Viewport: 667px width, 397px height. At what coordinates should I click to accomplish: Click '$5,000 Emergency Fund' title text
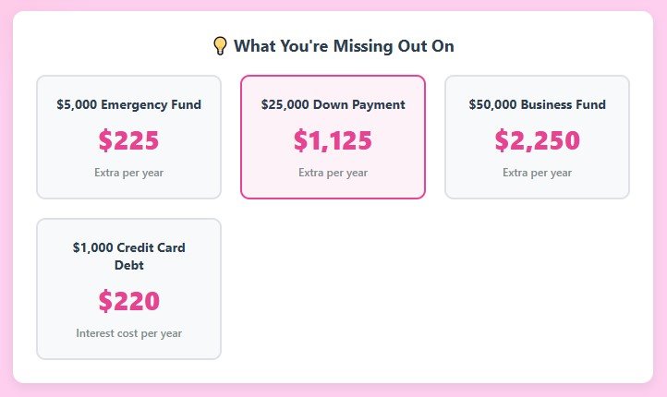129,104
